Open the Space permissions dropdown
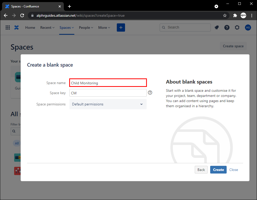257x200 pixels. [108, 104]
